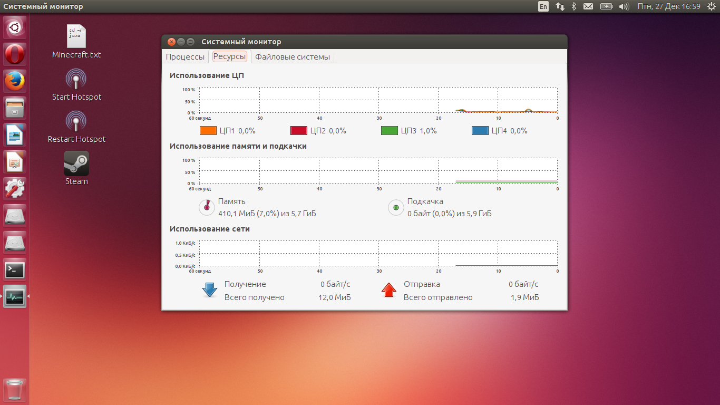Pick the green ЦП3 color button
Screen dimensions: 720x405
coord(390,131)
